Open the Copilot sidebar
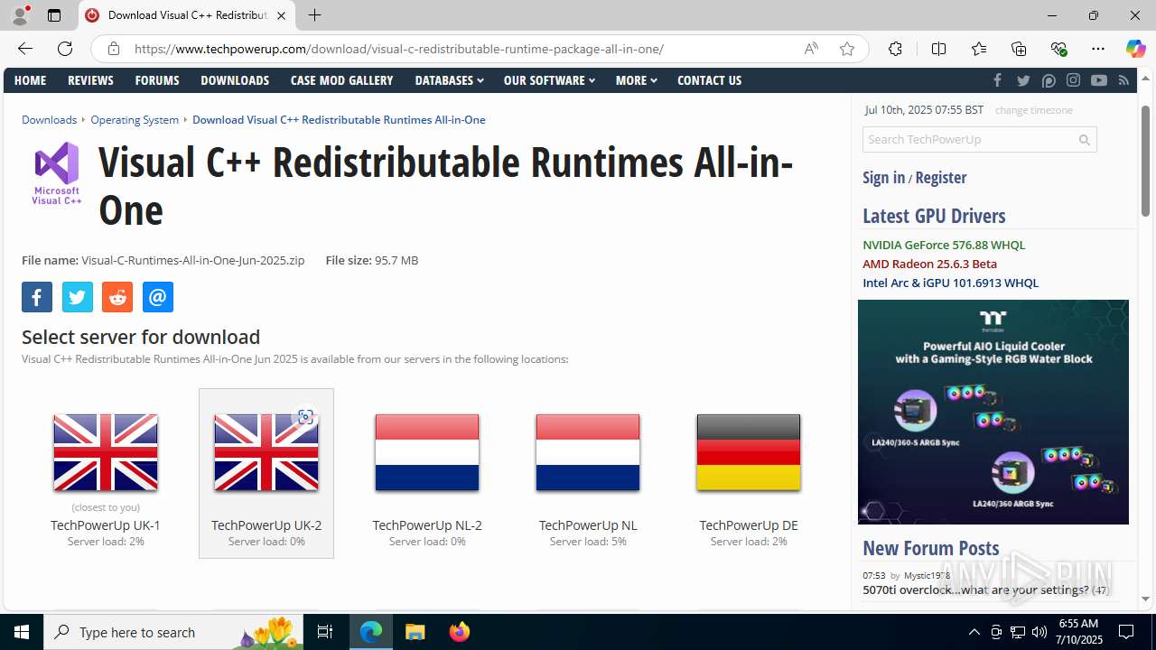1156x650 pixels. [x=1135, y=49]
